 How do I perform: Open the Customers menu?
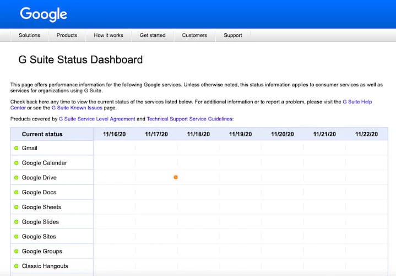[194, 35]
